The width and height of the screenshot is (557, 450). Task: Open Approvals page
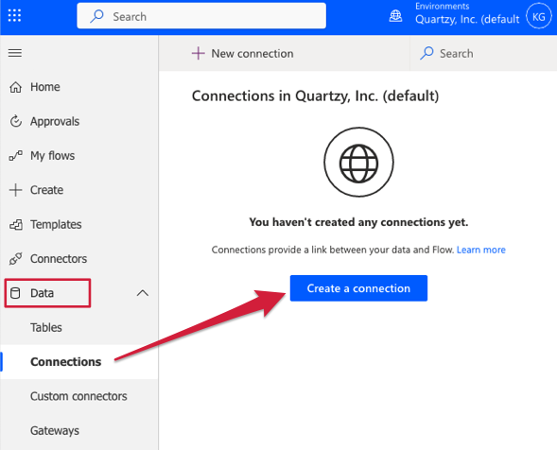(55, 121)
